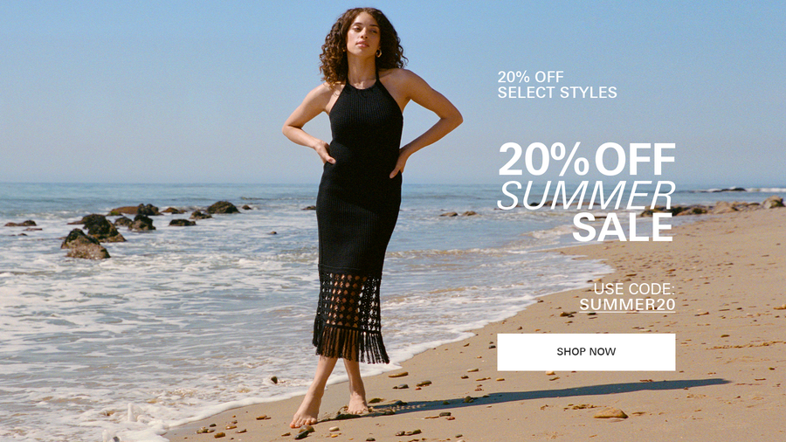Click the 20% OFF SELECT STYLES text

pyautogui.click(x=557, y=84)
